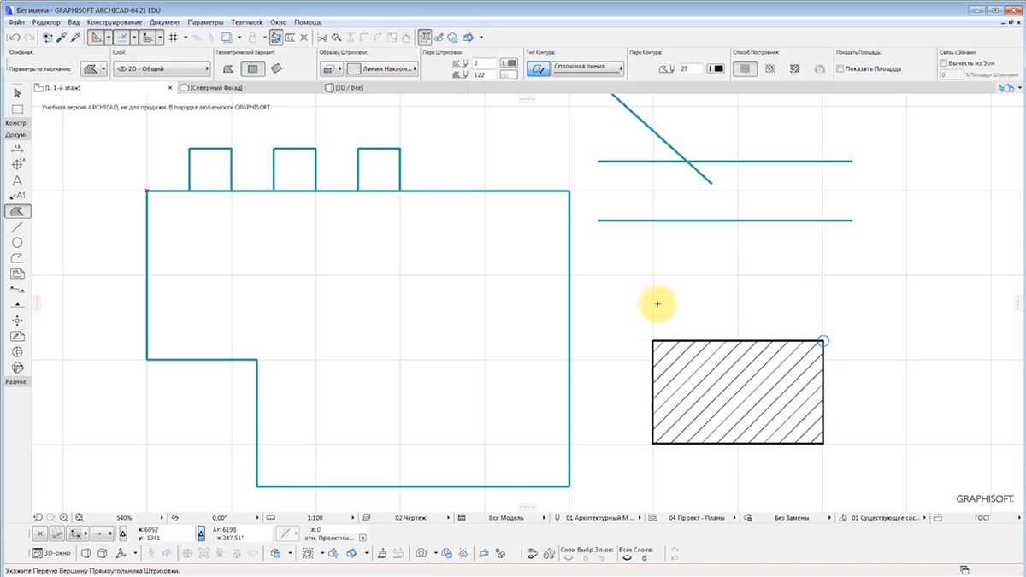Toggle the contour outline on/off button
This screenshot has height=577, width=1026.
click(x=538, y=68)
